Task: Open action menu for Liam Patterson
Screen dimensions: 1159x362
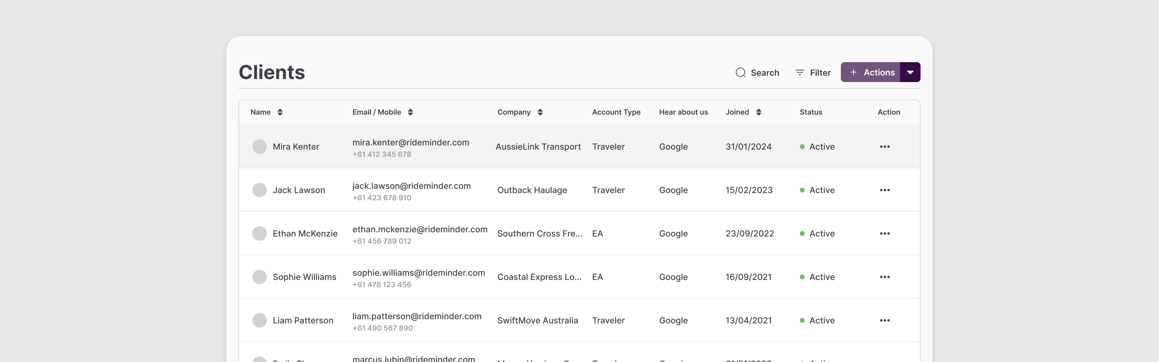Action: (885, 321)
